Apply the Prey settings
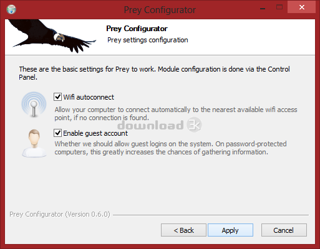Screen dimensions: 320x249 (230, 230)
